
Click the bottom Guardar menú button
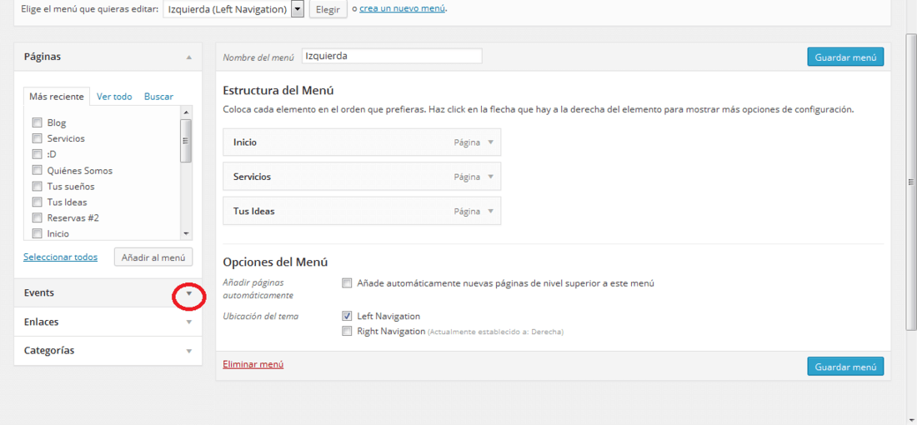coord(845,367)
